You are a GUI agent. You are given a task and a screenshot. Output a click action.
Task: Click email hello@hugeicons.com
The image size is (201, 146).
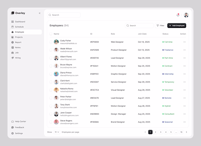coord(69,116)
